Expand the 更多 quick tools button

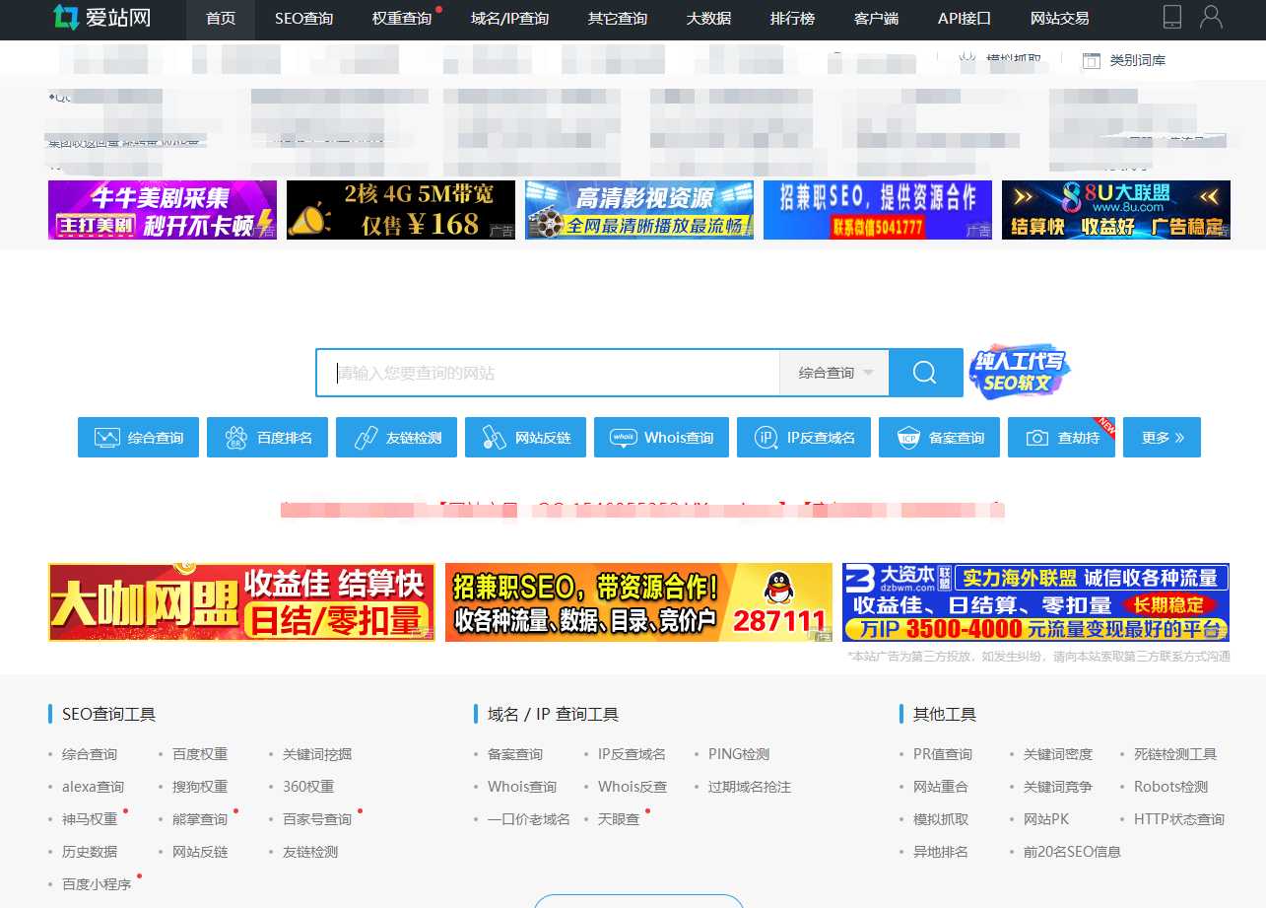point(1162,438)
